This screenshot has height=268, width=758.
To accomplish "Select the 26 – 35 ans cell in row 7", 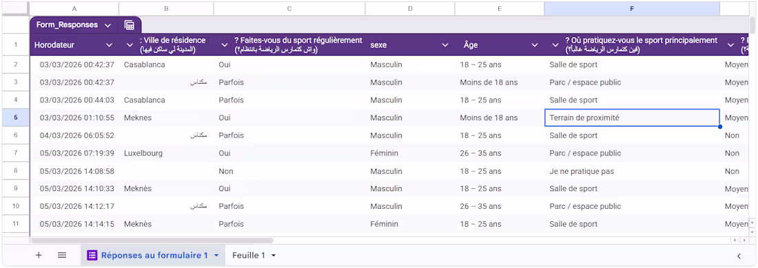I will point(500,153).
